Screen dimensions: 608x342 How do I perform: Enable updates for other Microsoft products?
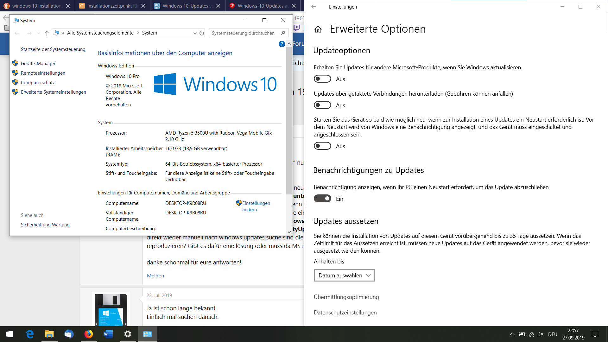tap(322, 79)
